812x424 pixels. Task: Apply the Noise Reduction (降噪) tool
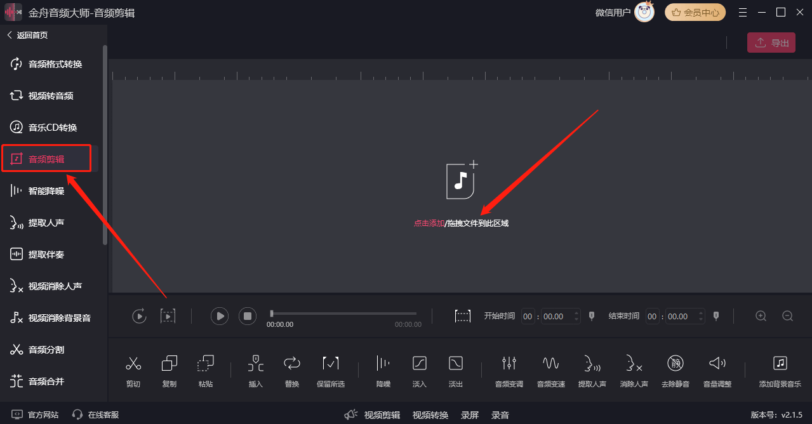point(383,371)
